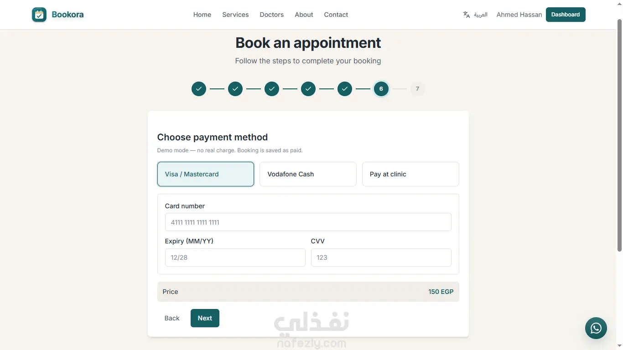623x350 pixels.
Task: Choose Pay at clinic option
Action: click(410, 174)
